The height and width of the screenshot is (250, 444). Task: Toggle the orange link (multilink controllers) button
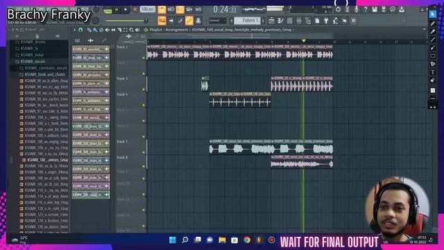[x=189, y=21]
